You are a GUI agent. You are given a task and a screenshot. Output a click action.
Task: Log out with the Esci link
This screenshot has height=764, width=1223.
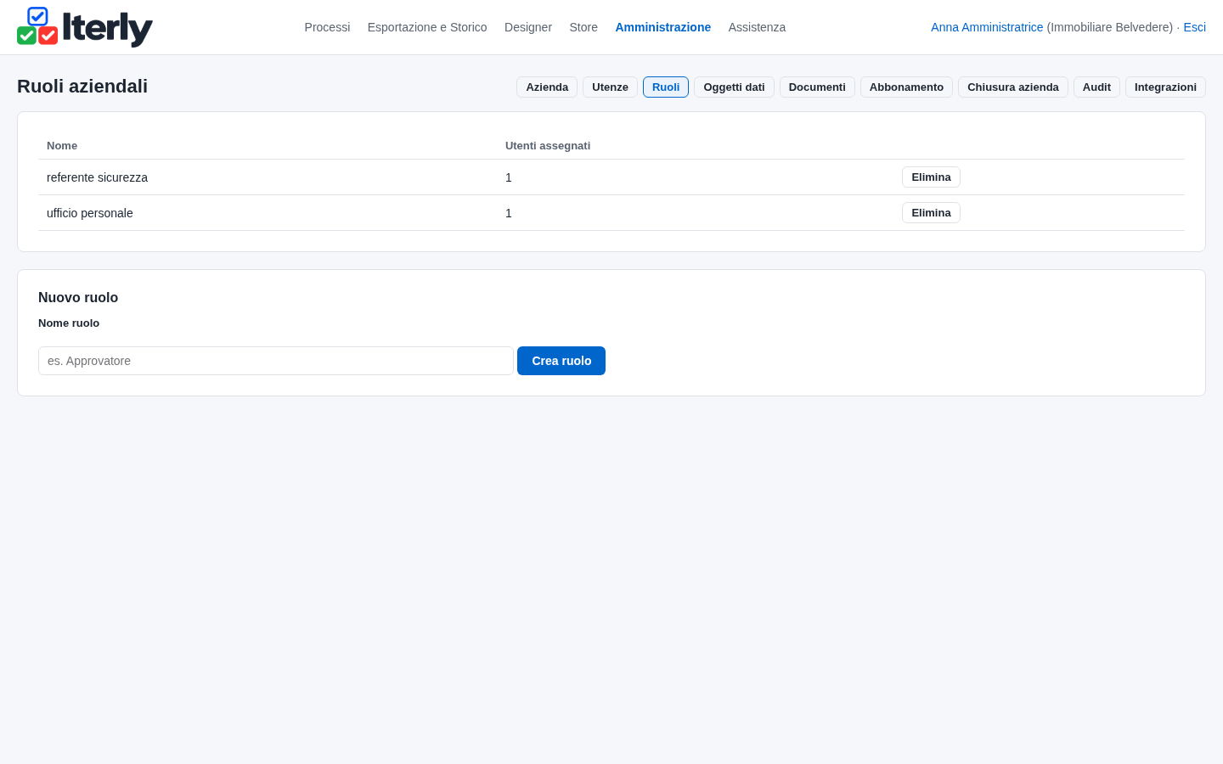tap(1194, 27)
